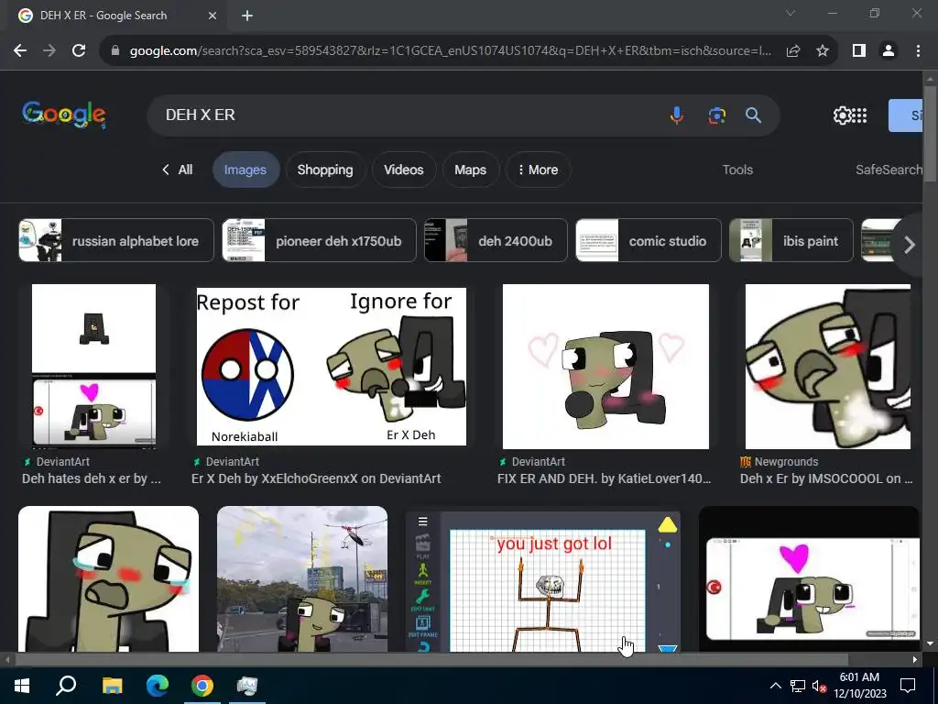The image size is (938, 704).
Task: Open 'Deh x Er by IMSOCOOOL' link
Action: 826,478
